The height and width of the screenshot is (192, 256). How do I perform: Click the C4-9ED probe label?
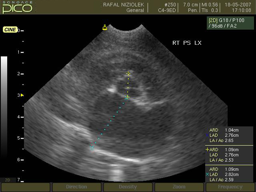[x=167, y=10]
